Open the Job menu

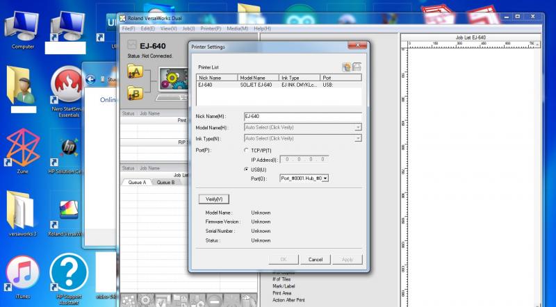[188, 28]
